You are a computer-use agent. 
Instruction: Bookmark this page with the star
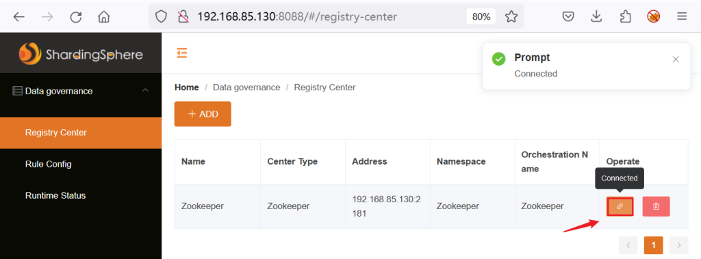[511, 17]
